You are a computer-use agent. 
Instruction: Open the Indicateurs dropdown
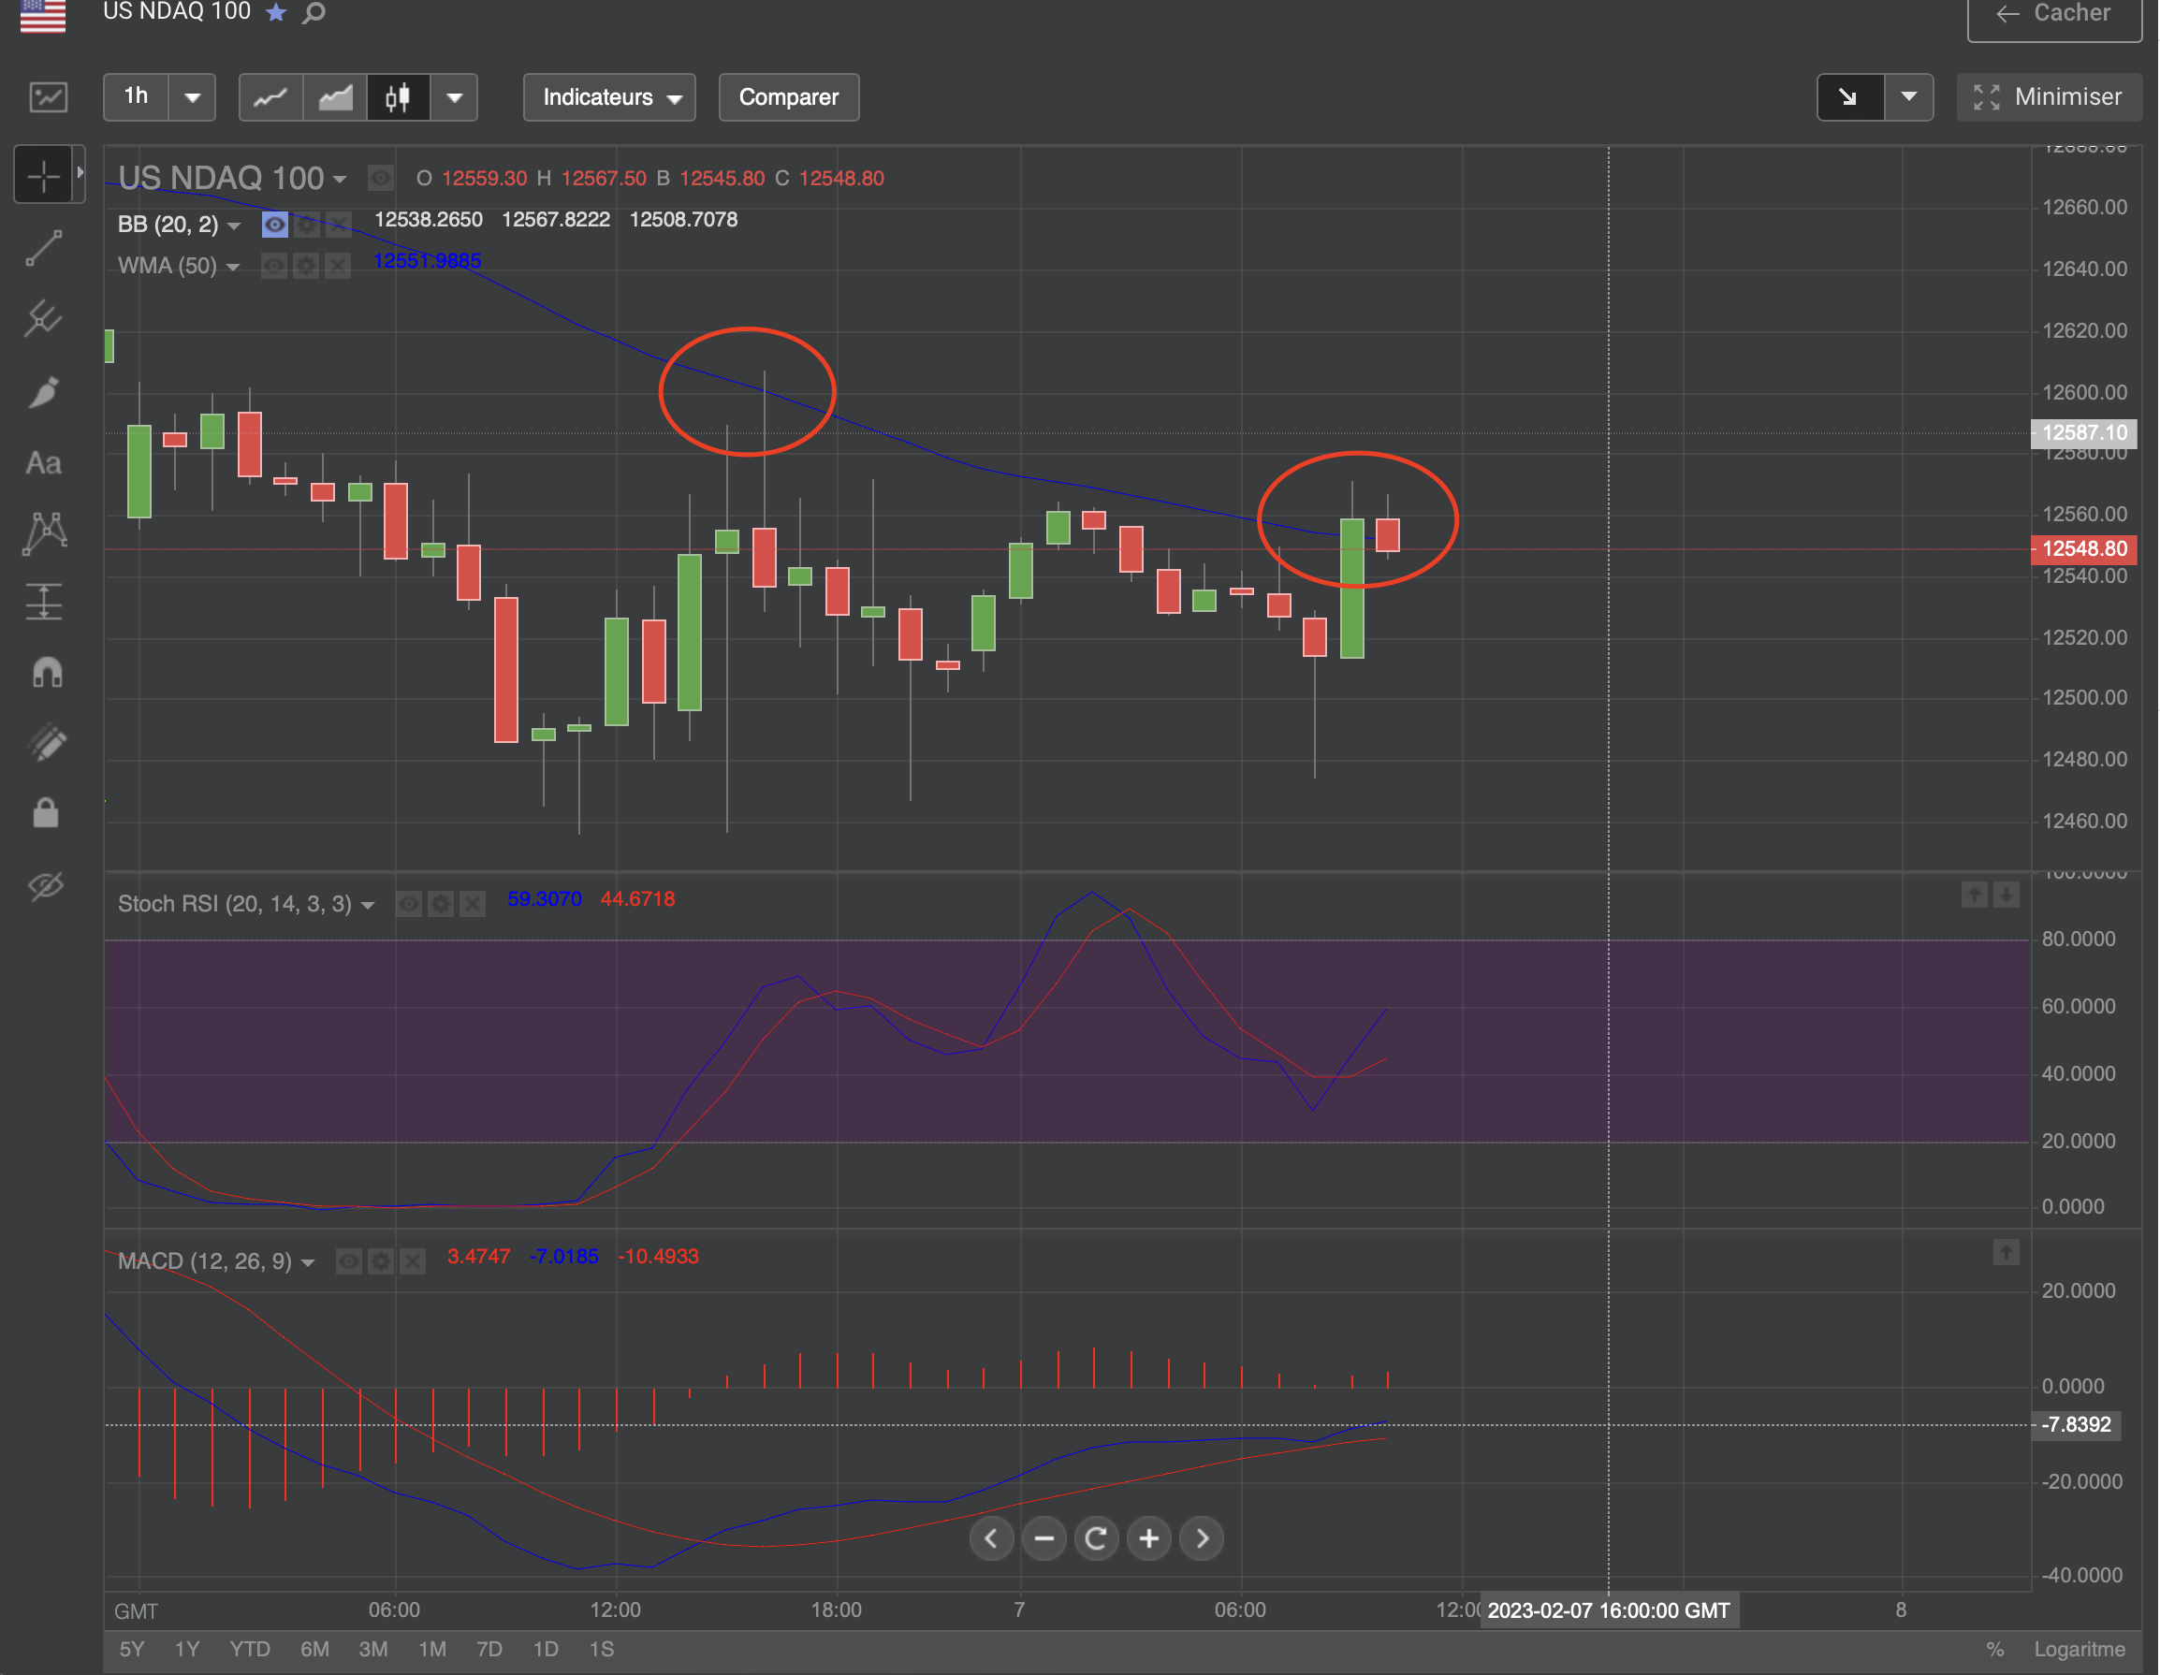[x=609, y=97]
